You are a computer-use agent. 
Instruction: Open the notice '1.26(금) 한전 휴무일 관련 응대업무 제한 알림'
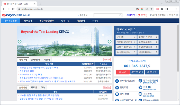(x=39, y=95)
